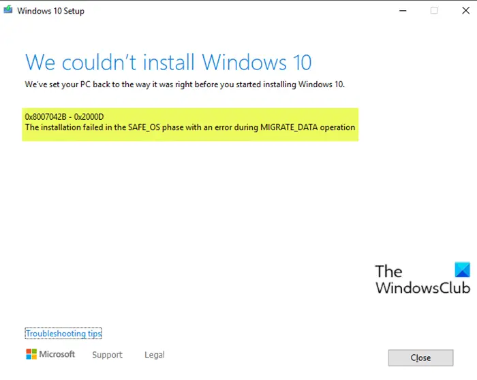Click the Close button
The height and width of the screenshot is (380, 477).
tap(420, 358)
